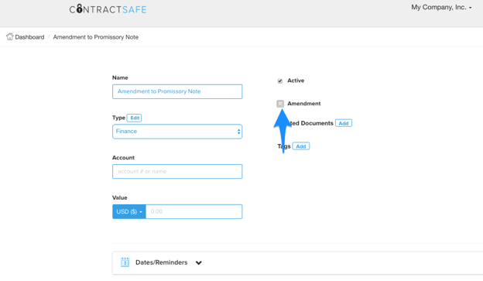The image size is (483, 281).
Task: Click the Active checkbox label
Action: (296, 81)
